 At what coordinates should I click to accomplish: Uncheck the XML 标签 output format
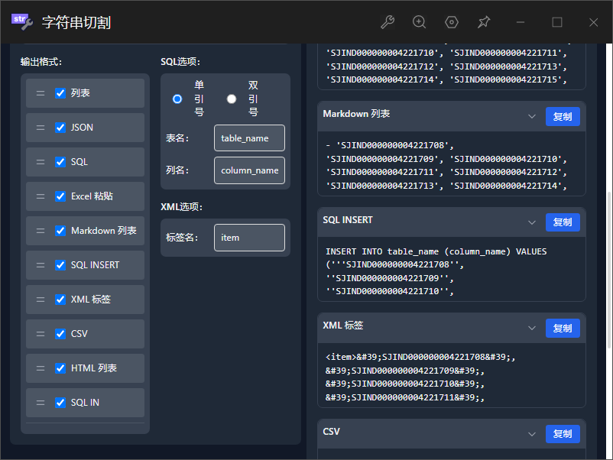click(x=60, y=300)
